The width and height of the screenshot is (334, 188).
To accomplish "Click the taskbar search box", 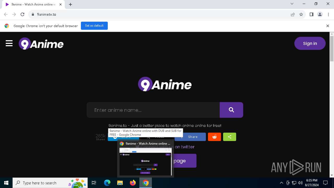I will 50,183.
